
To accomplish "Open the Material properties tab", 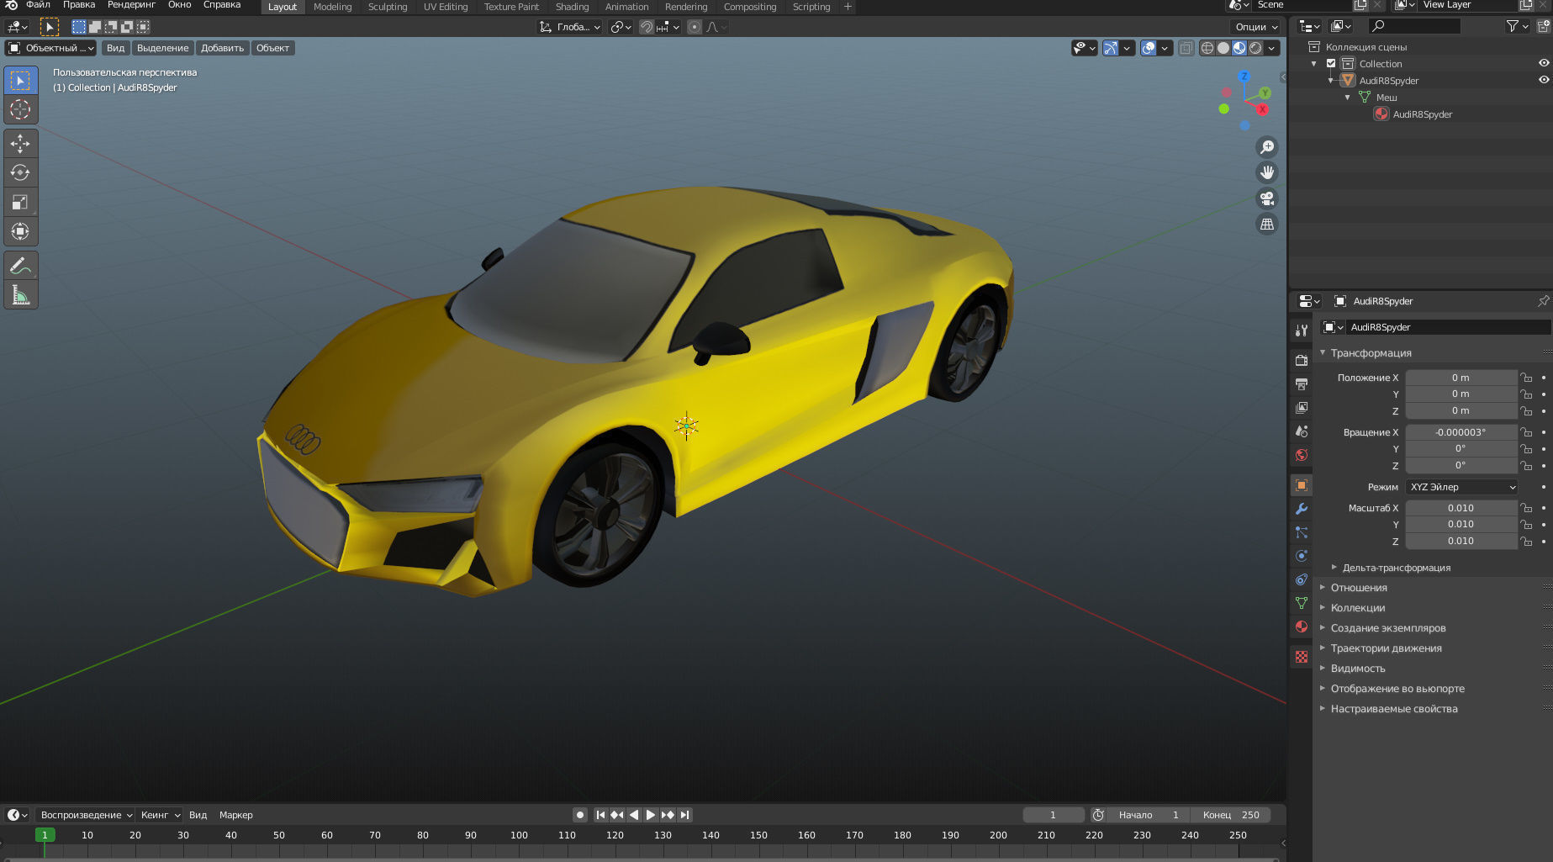I will pos(1302,627).
